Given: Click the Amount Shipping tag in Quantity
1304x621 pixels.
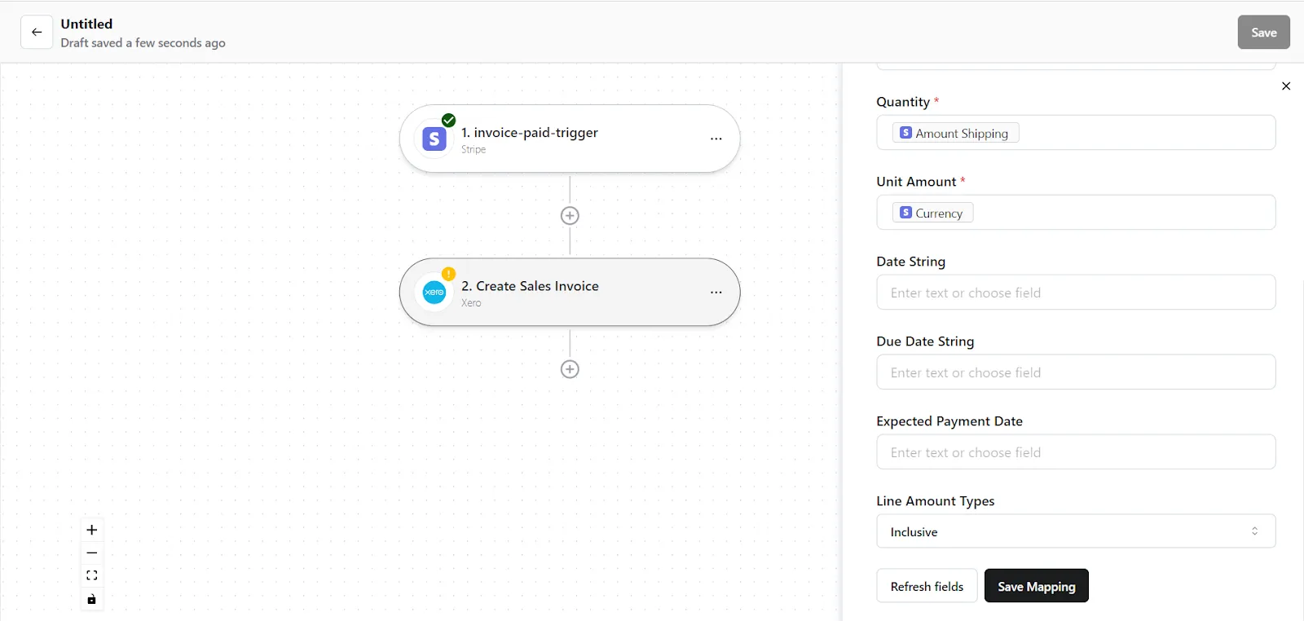Looking at the screenshot, I should pos(955,133).
